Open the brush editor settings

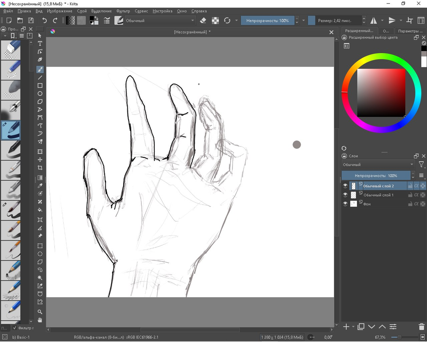tap(107, 20)
